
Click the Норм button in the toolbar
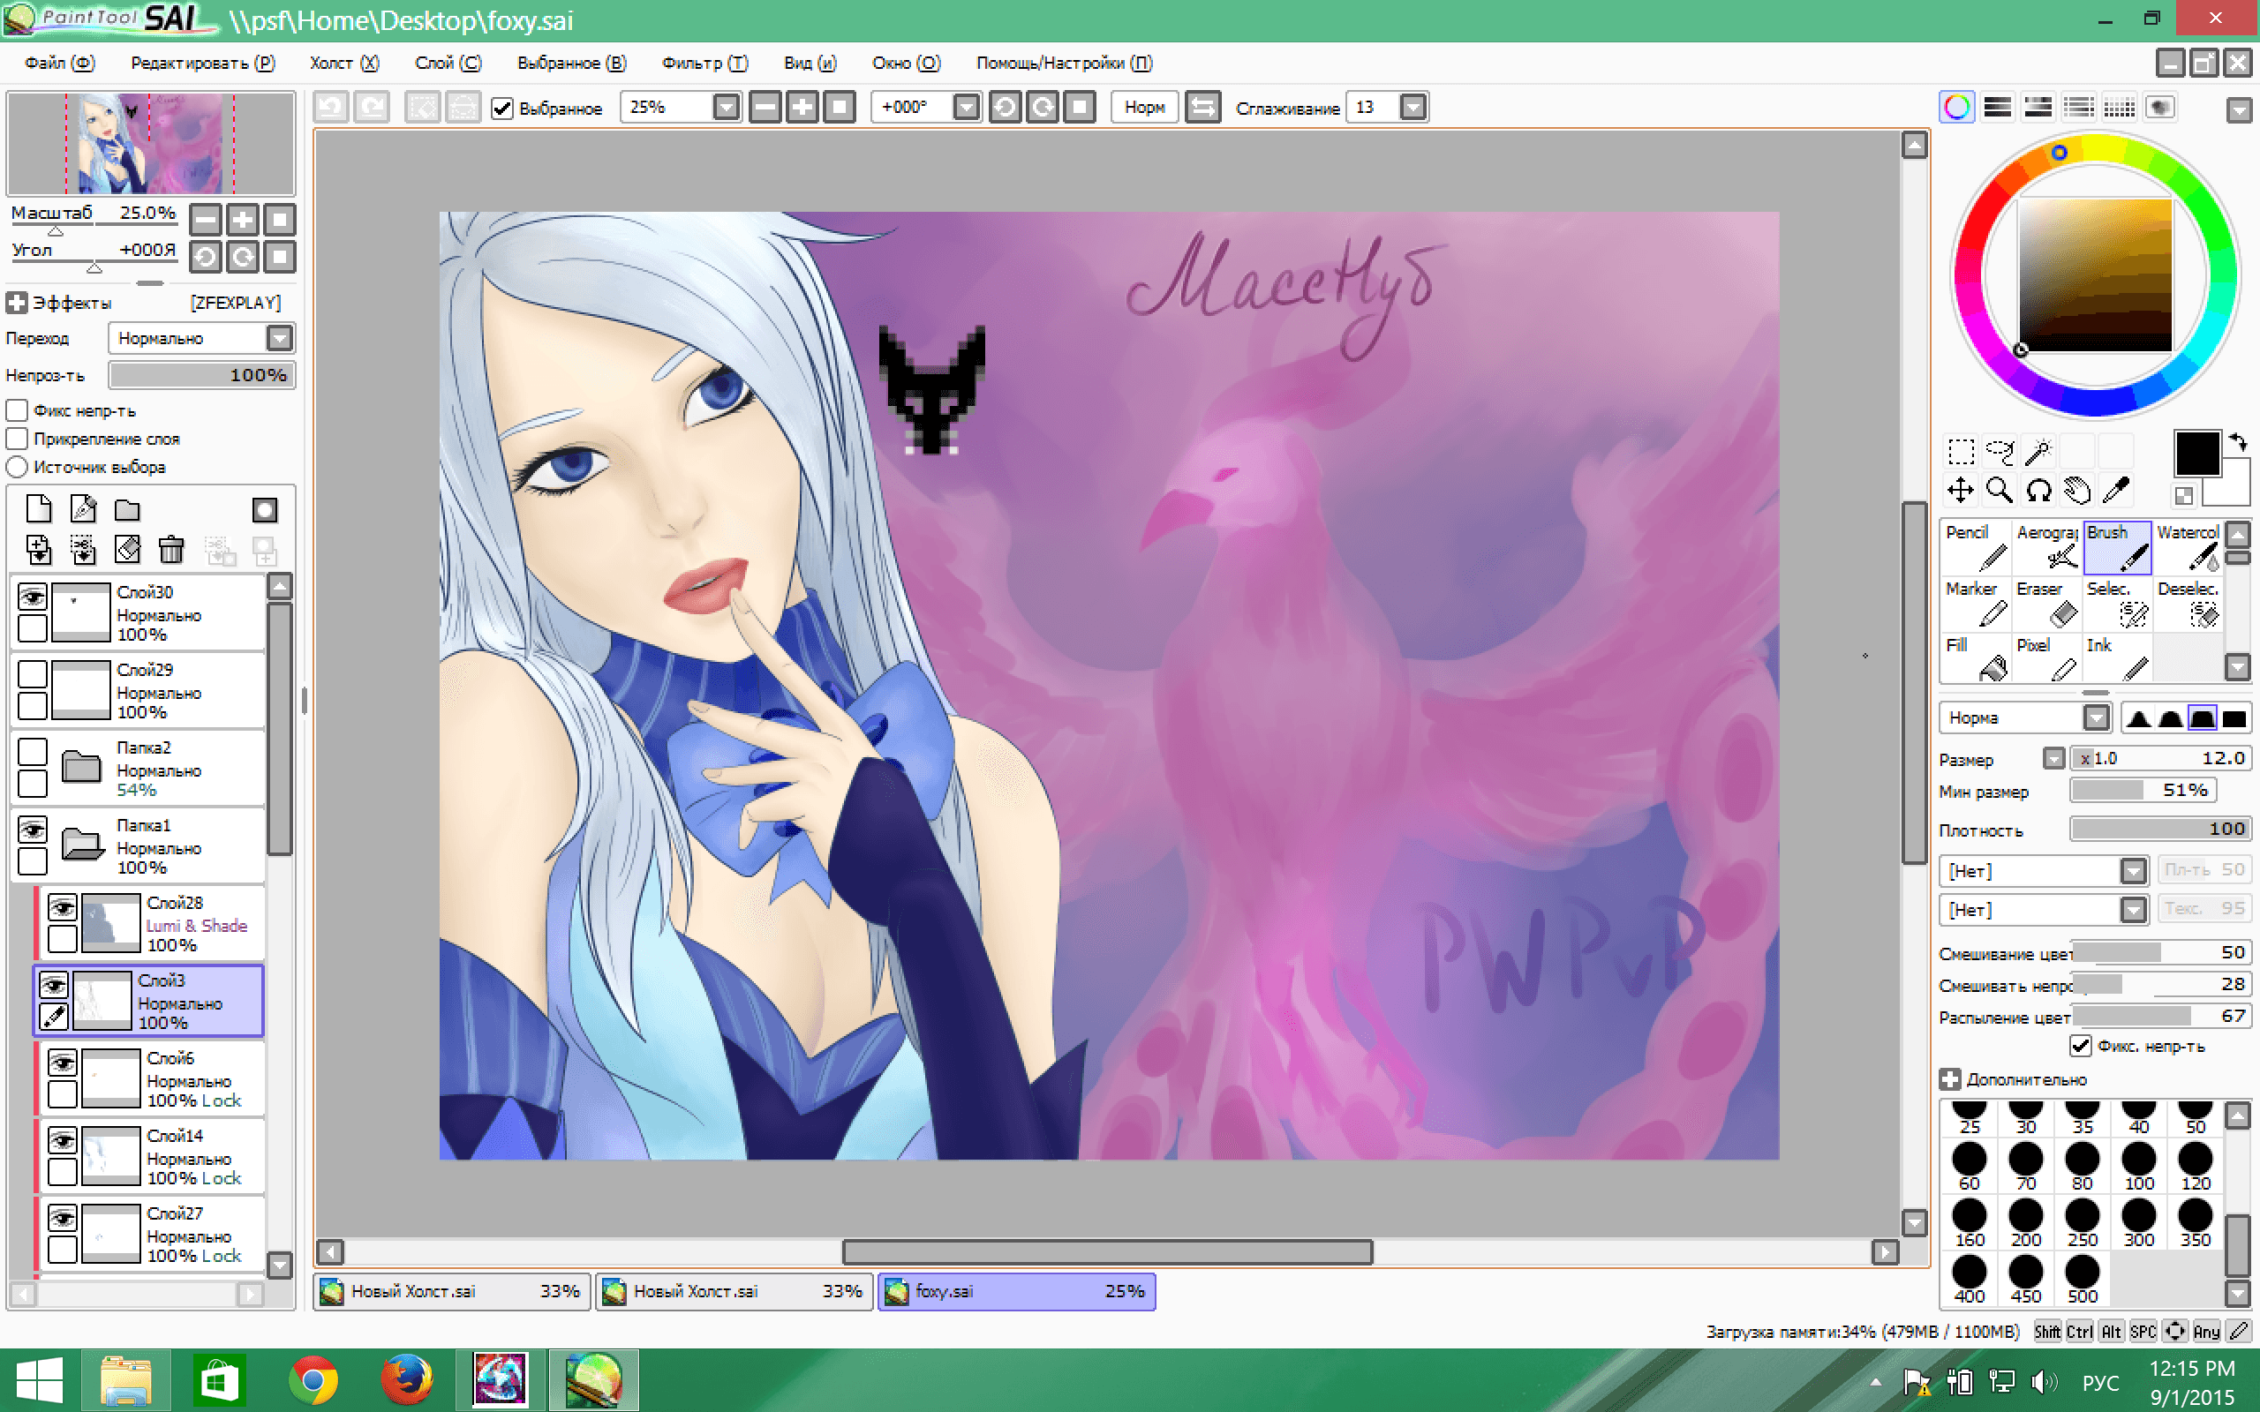pos(1144,108)
